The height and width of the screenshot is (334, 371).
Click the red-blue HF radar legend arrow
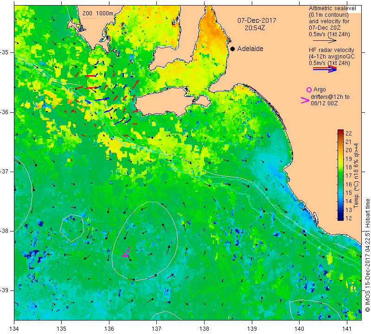[325, 69]
